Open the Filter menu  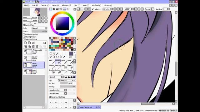tap(77, 5)
